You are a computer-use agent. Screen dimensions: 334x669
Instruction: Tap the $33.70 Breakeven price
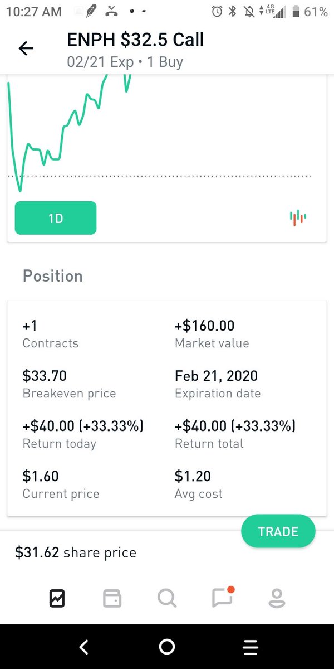click(48, 376)
